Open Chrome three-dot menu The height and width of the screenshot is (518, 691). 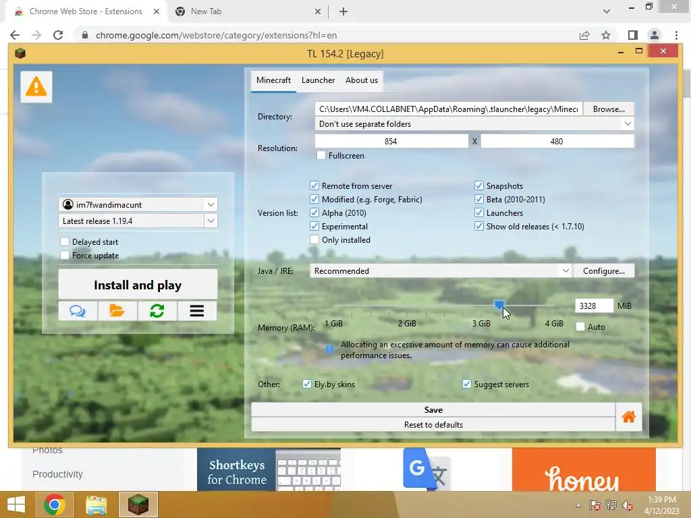click(676, 35)
